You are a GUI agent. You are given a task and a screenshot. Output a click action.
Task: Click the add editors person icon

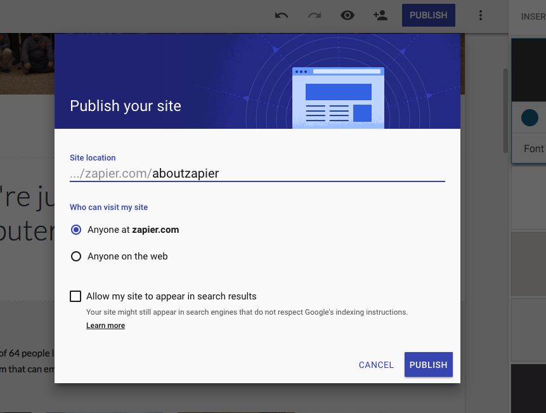click(x=380, y=15)
